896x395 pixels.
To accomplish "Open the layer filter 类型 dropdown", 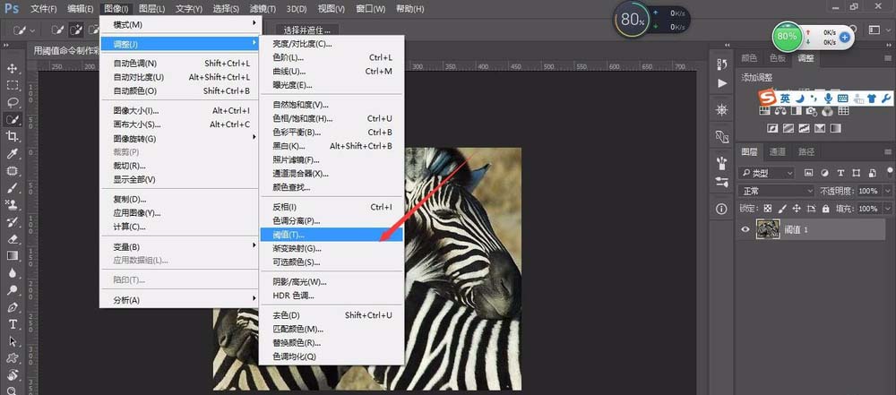I will point(767,173).
